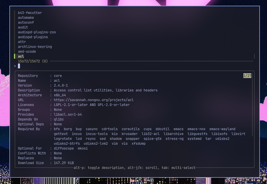This screenshot has height=184, width=267.
Task: Click vim in Required By list
Action: (115, 144)
